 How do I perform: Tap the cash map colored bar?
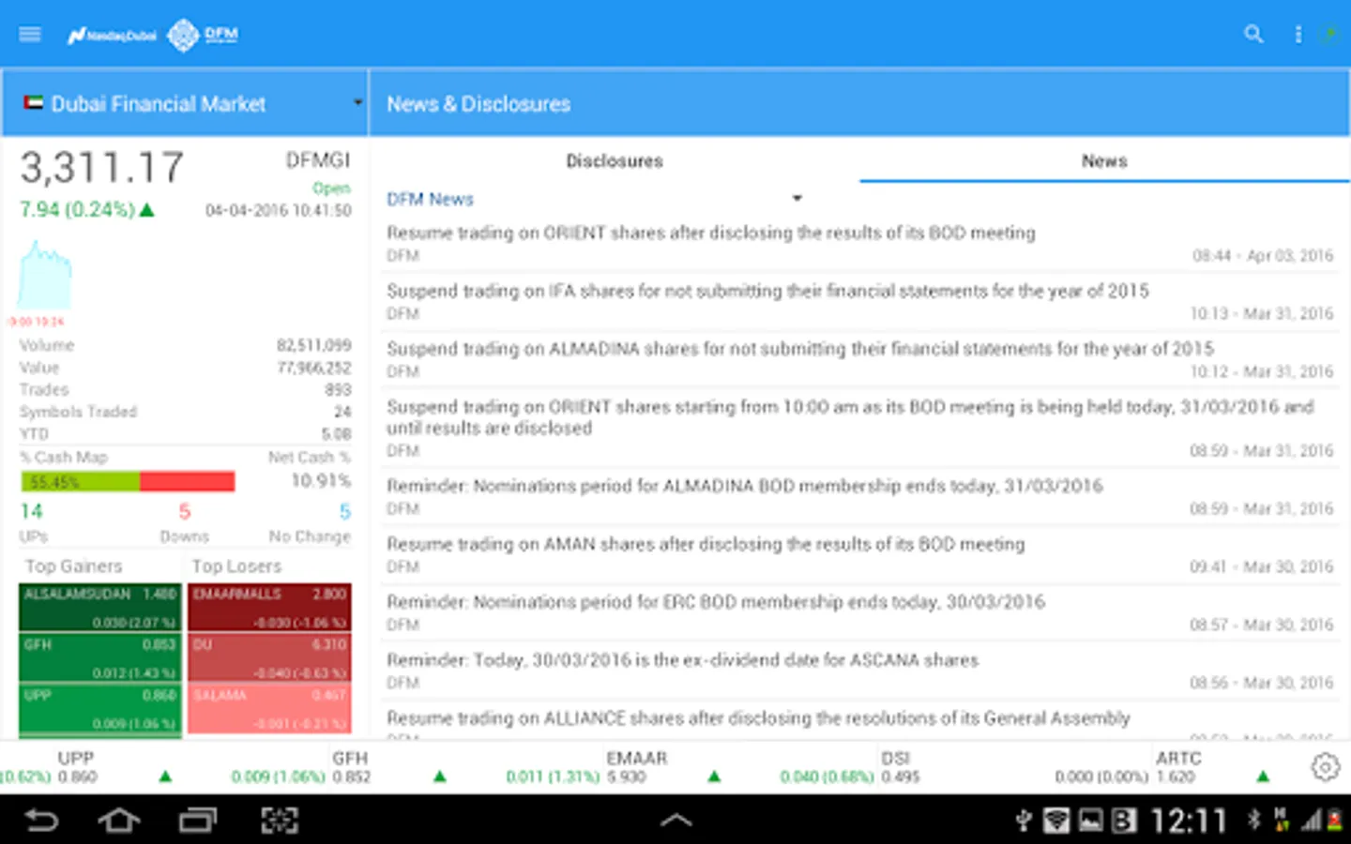[x=128, y=482]
